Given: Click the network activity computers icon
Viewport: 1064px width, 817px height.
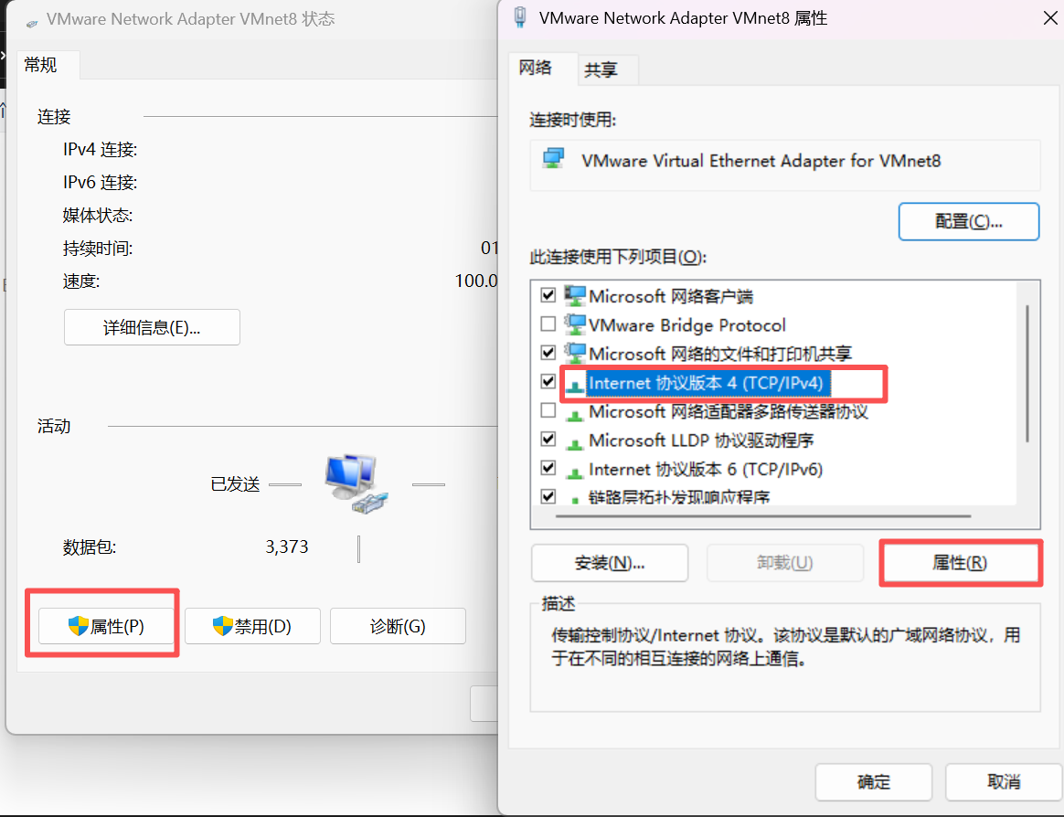Looking at the screenshot, I should click(x=356, y=483).
